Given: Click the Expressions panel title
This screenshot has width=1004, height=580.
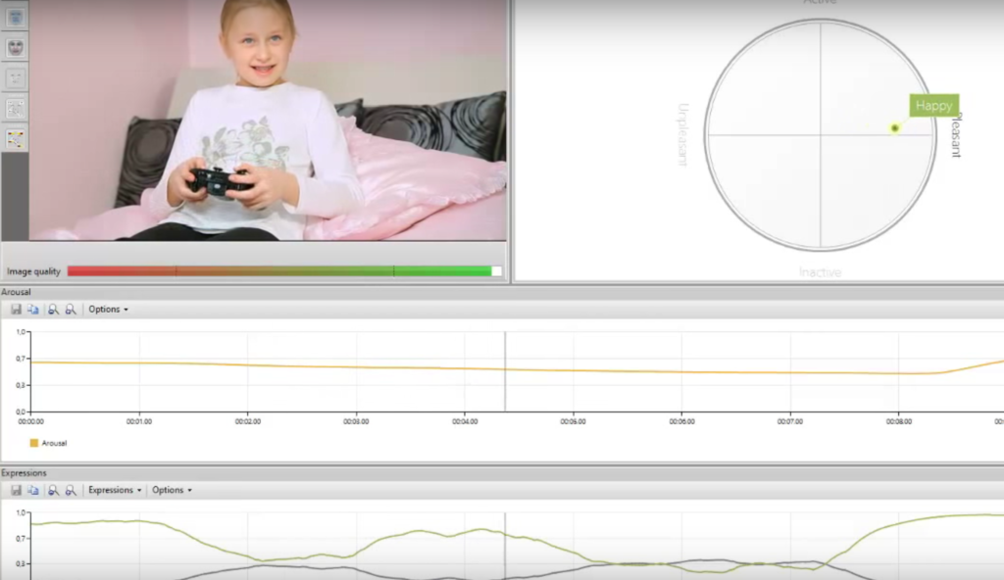Looking at the screenshot, I should pyautogui.click(x=24, y=473).
